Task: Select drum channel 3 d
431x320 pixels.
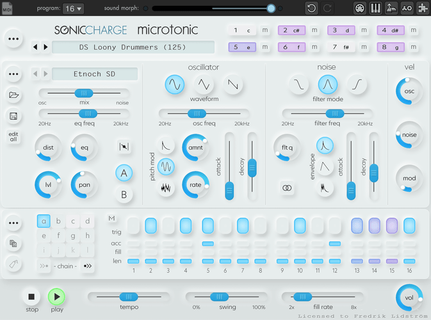Action: point(341,30)
